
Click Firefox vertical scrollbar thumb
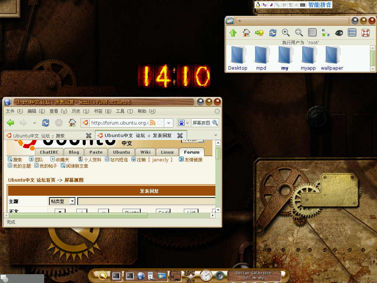218,154
